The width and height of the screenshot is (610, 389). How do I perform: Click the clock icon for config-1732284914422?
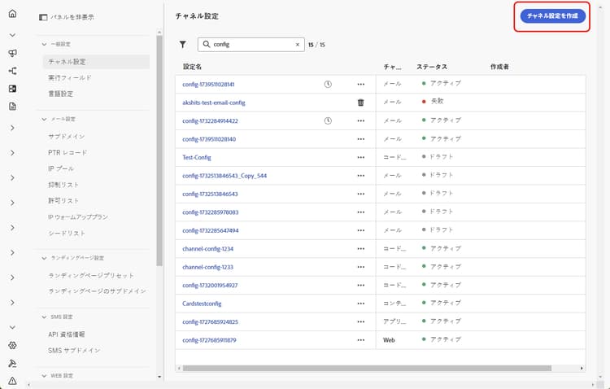[x=328, y=120]
